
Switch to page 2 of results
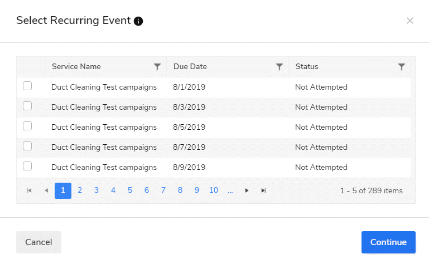point(80,190)
